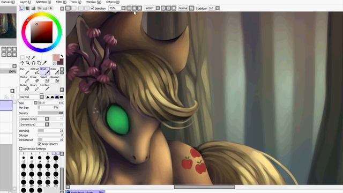Open the view mode Normal dropdown button

pos(191,8)
